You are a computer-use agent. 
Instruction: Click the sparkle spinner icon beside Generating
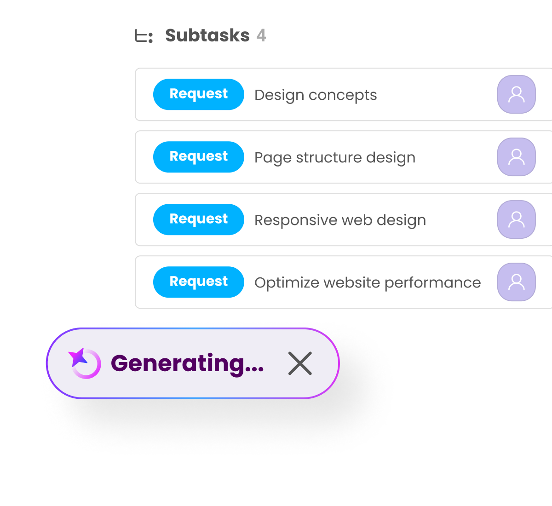85,363
